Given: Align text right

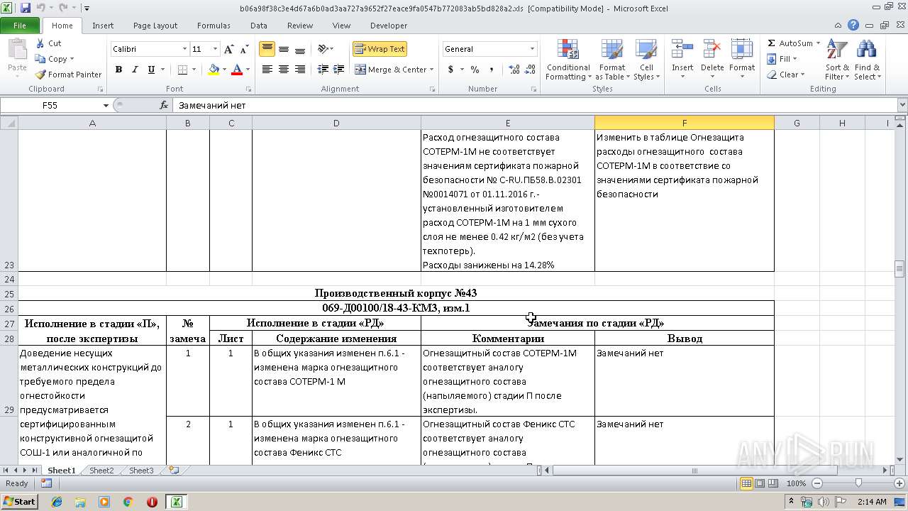Looking at the screenshot, I should pyautogui.click(x=300, y=70).
